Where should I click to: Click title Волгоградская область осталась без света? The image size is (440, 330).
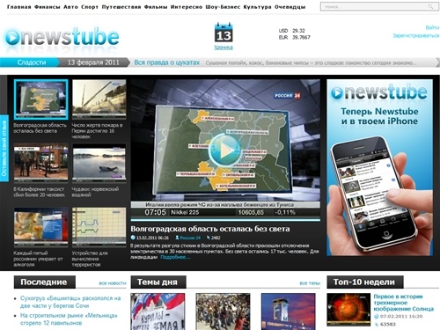tap(210, 229)
